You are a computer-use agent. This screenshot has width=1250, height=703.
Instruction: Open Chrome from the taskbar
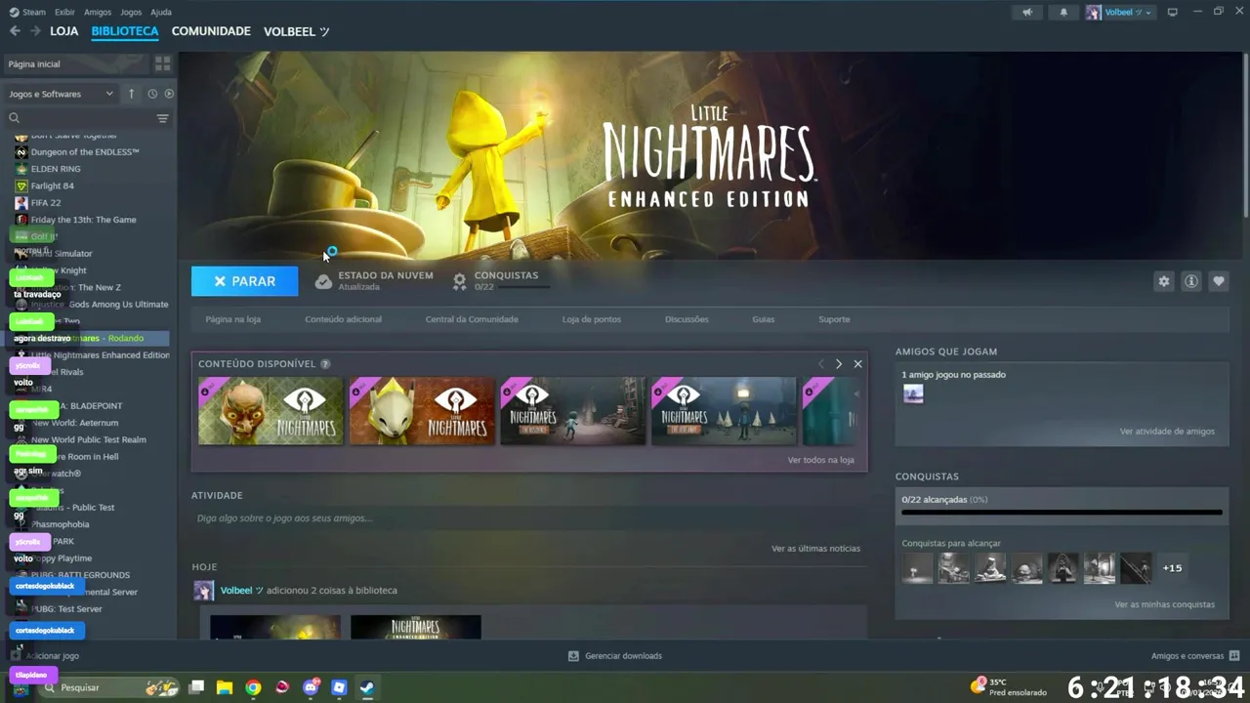253,687
